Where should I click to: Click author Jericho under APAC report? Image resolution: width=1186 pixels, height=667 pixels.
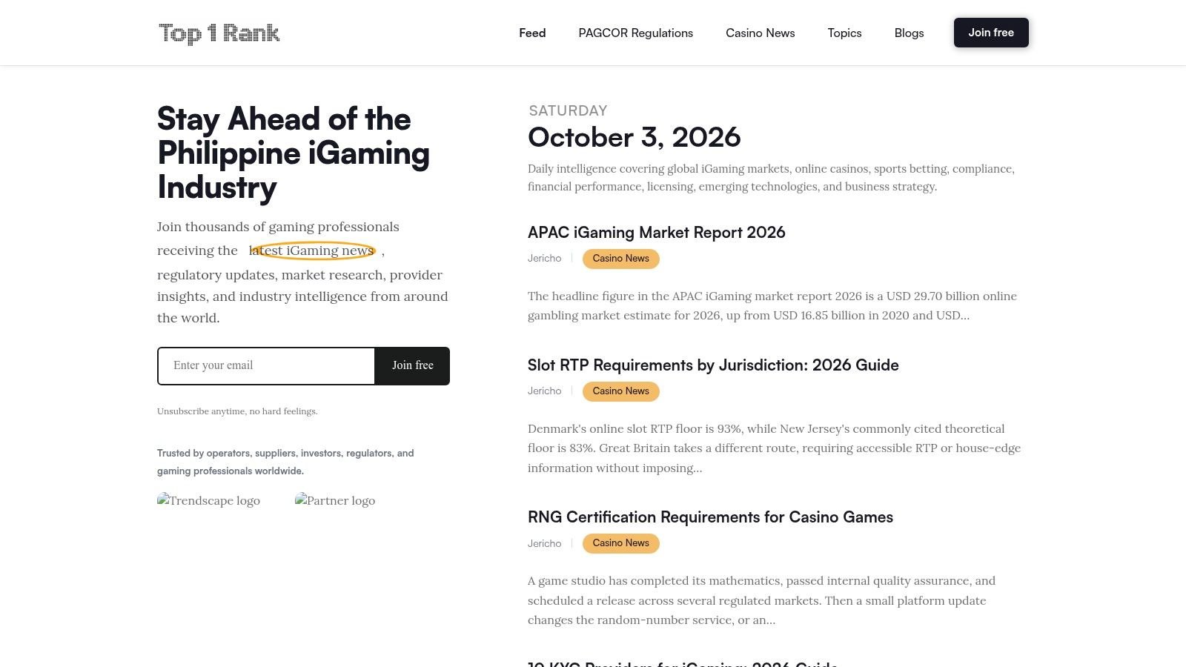pos(545,259)
